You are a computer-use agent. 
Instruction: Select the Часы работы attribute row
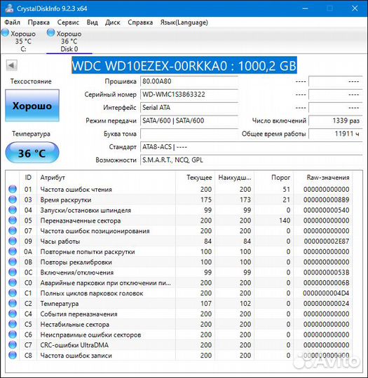pos(179,241)
